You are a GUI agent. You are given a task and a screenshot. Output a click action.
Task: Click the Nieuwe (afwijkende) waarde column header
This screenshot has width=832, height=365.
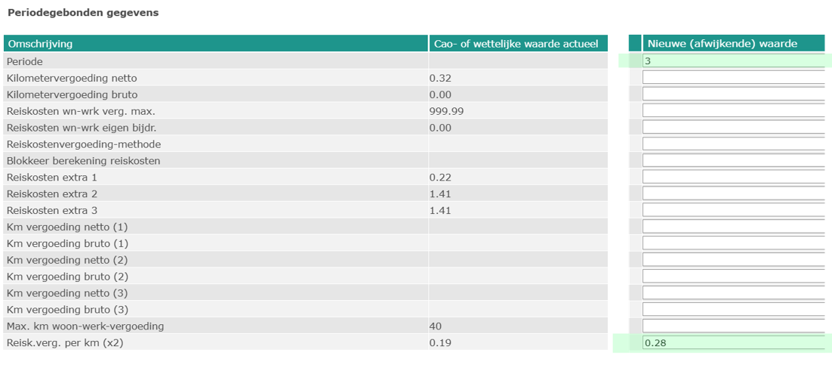click(732, 44)
